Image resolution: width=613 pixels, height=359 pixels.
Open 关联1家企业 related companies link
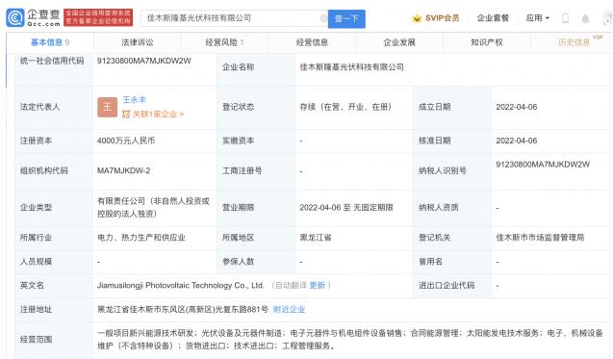(153, 115)
